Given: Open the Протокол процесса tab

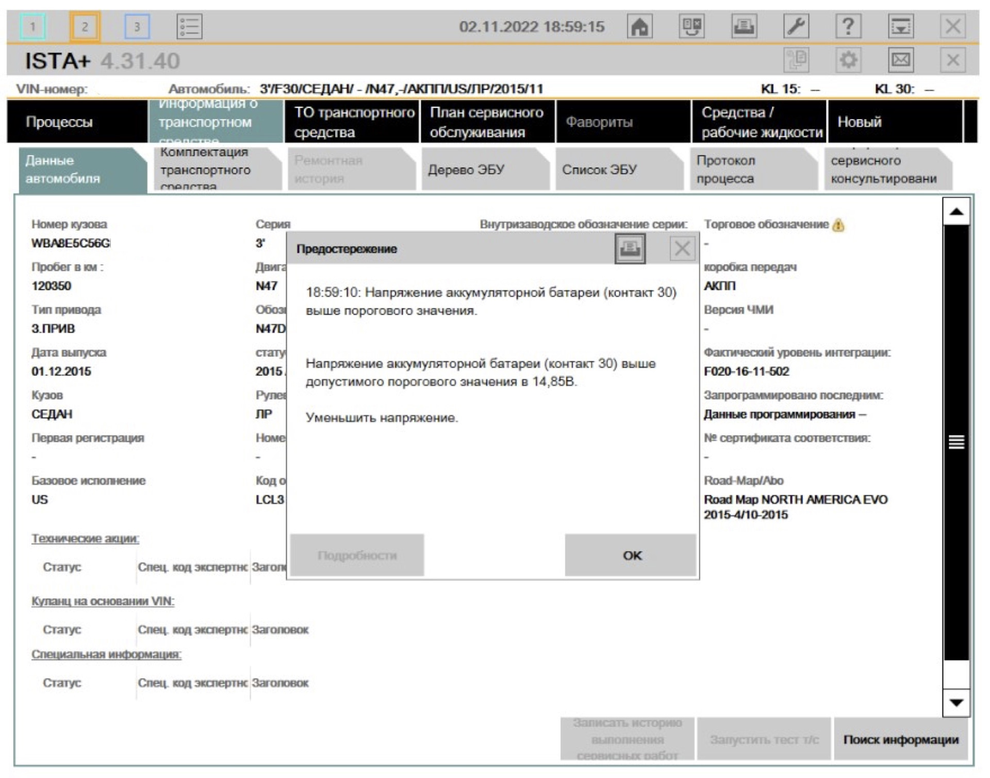Looking at the screenshot, I should coord(754,170).
